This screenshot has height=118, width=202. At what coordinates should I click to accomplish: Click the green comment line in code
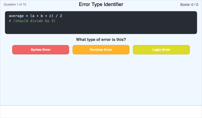(x=32, y=21)
